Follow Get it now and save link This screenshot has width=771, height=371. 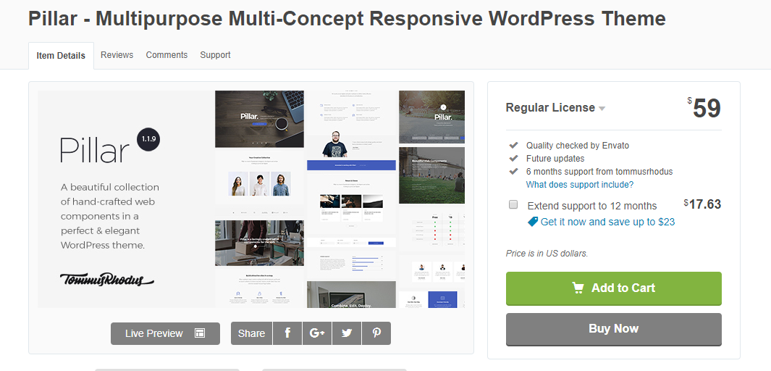607,222
